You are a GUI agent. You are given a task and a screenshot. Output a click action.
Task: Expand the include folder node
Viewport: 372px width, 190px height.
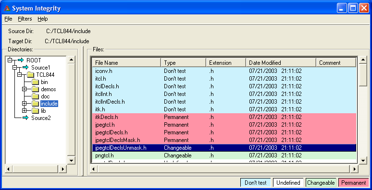[24, 104]
